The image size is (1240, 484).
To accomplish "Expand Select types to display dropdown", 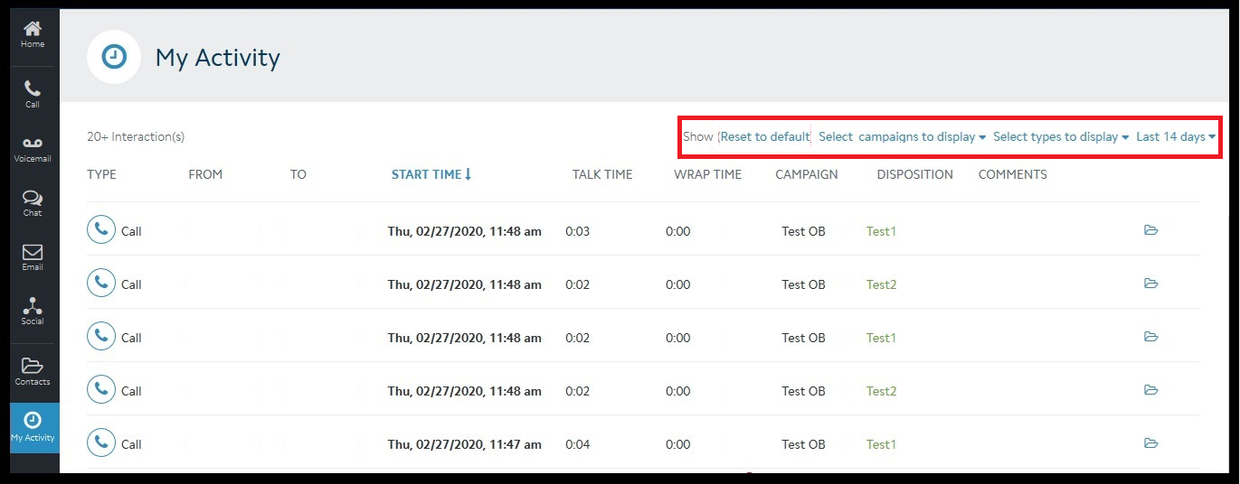I will click(x=1061, y=137).
